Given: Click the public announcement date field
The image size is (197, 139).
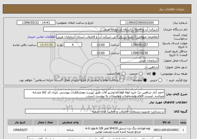Looking at the screenshot, I should pos(36,22).
